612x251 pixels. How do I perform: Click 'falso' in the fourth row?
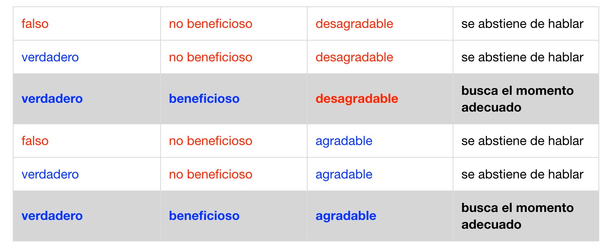click(35, 141)
